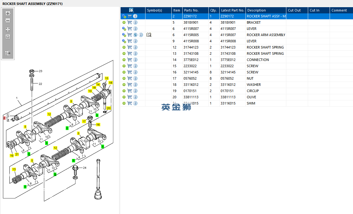The height and width of the screenshot is (214, 353).
Task: Show info for NUT 0576052
Action: [x=135, y=78]
